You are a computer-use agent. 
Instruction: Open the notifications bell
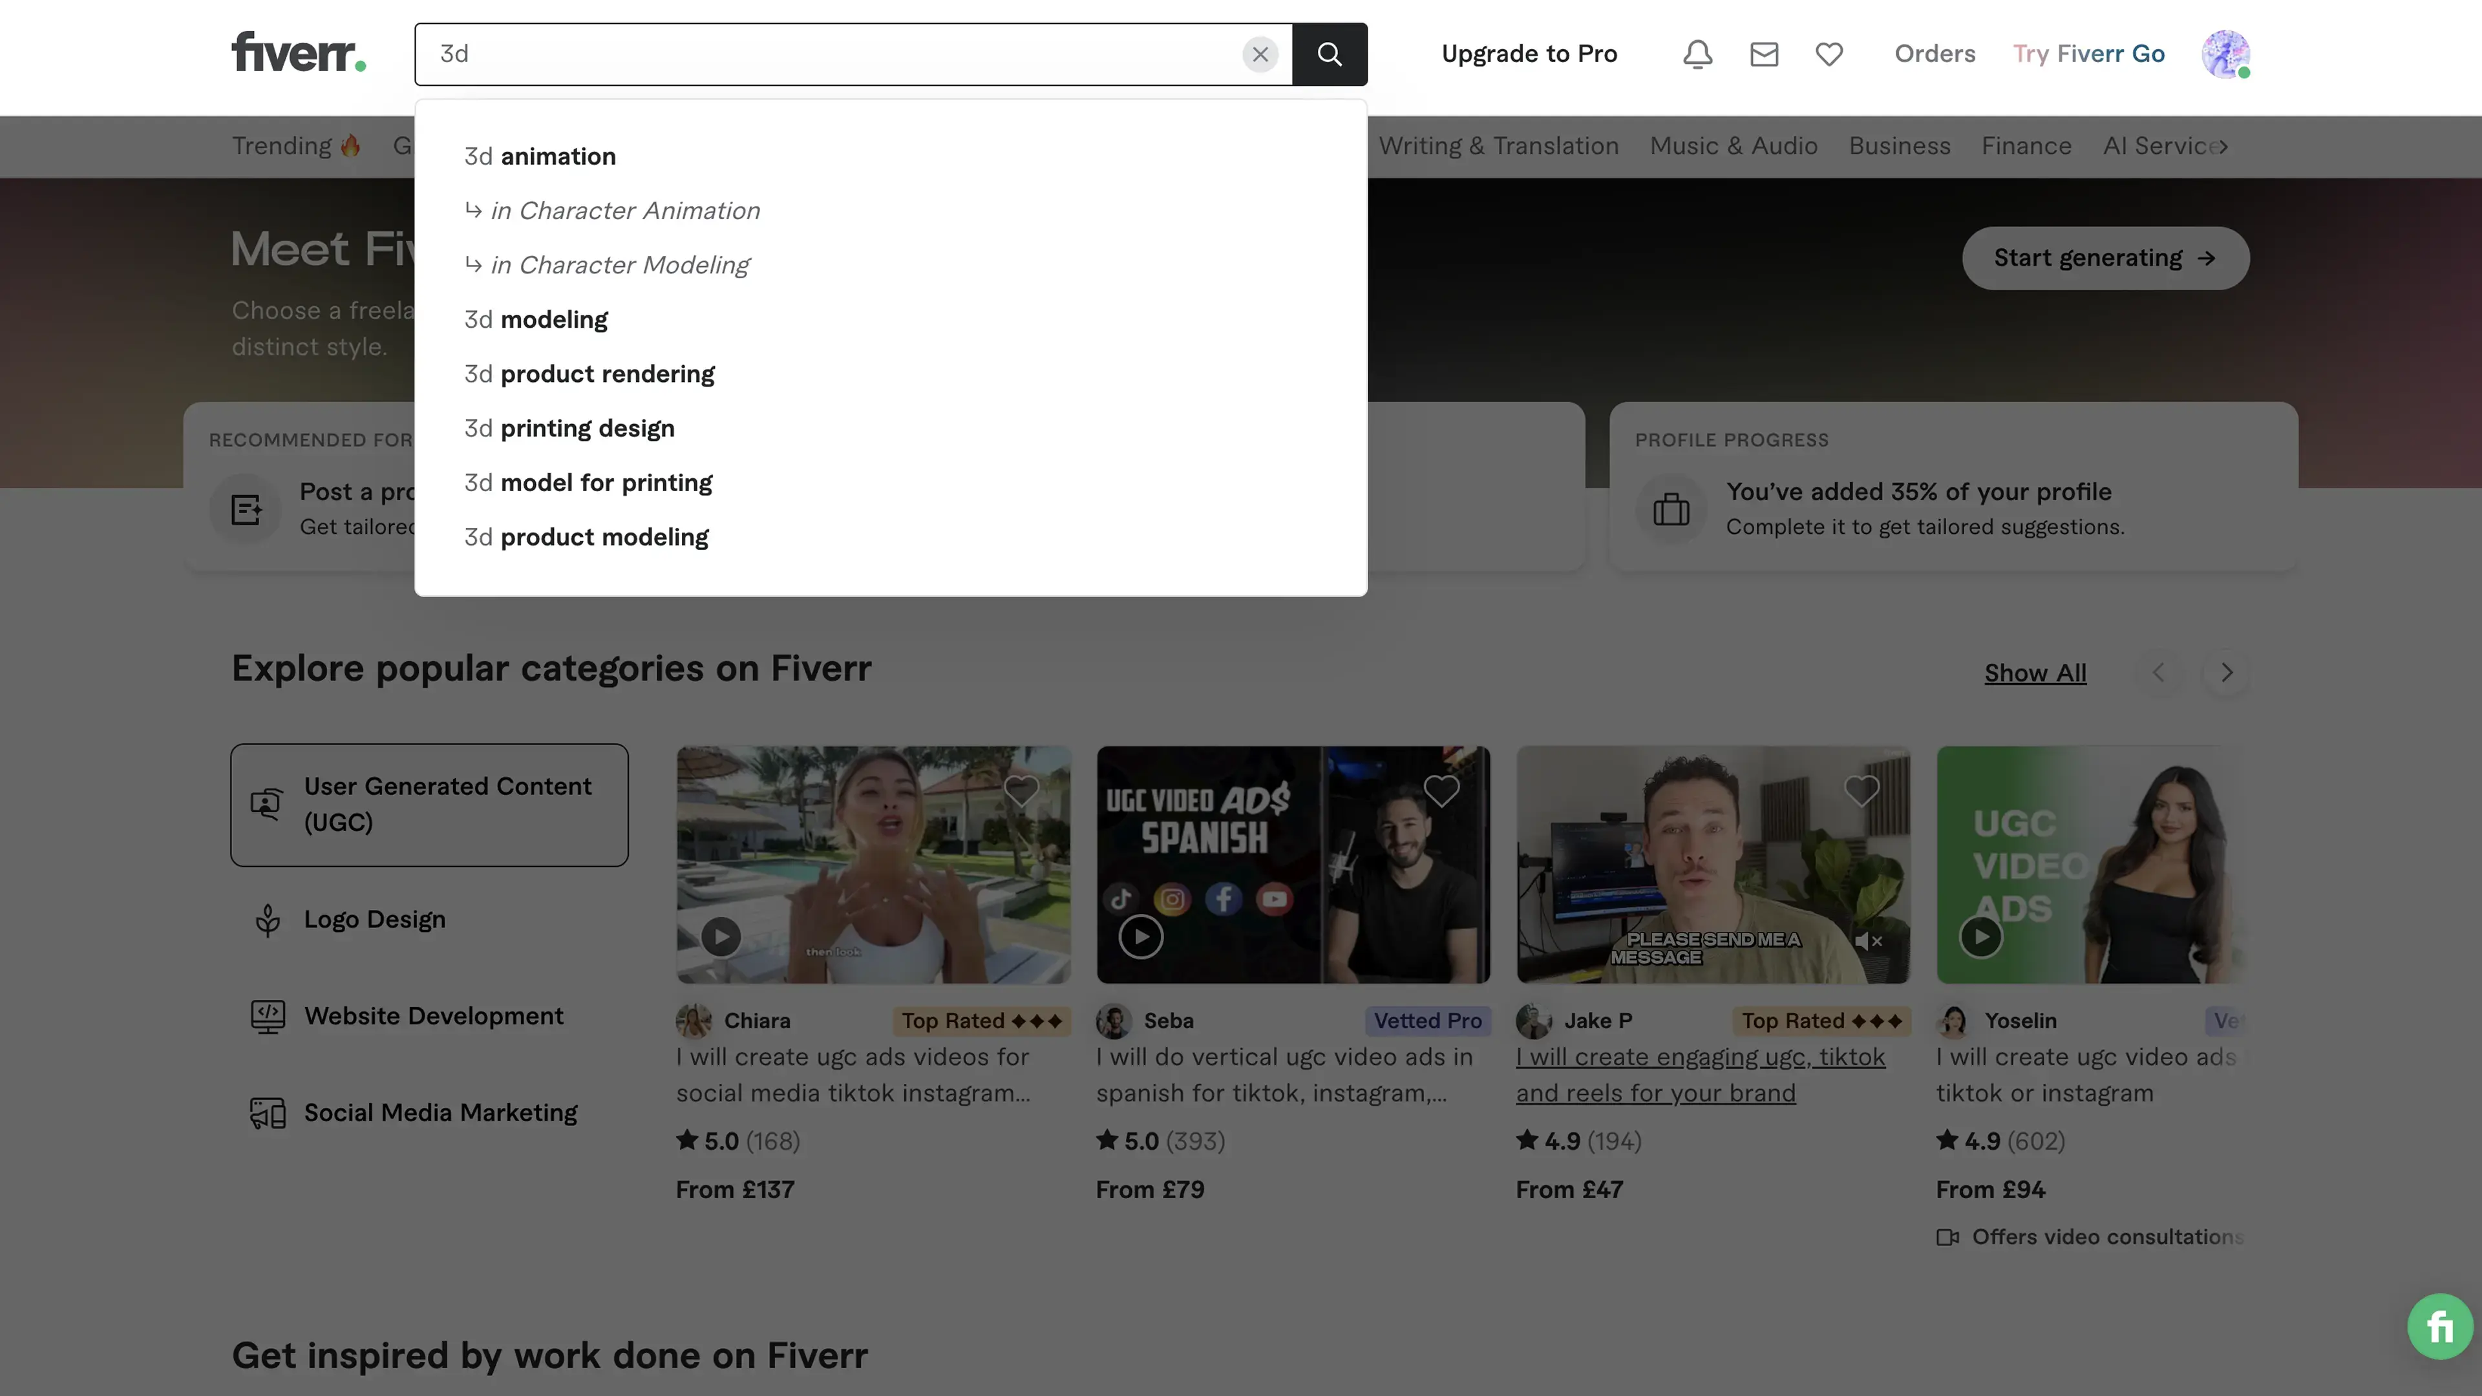[1698, 54]
